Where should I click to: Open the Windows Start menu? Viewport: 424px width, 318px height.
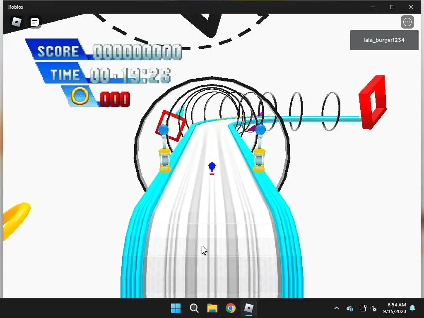176,308
